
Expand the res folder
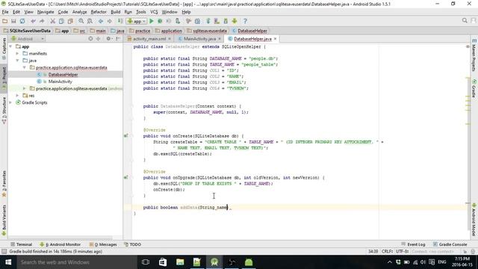coord(17,96)
